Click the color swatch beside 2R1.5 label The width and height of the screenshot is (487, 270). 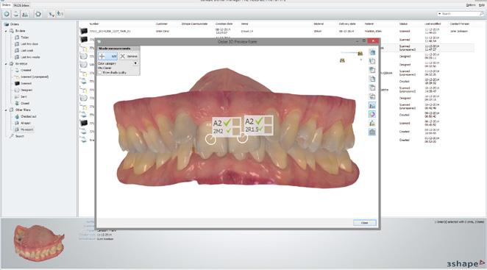(268, 130)
